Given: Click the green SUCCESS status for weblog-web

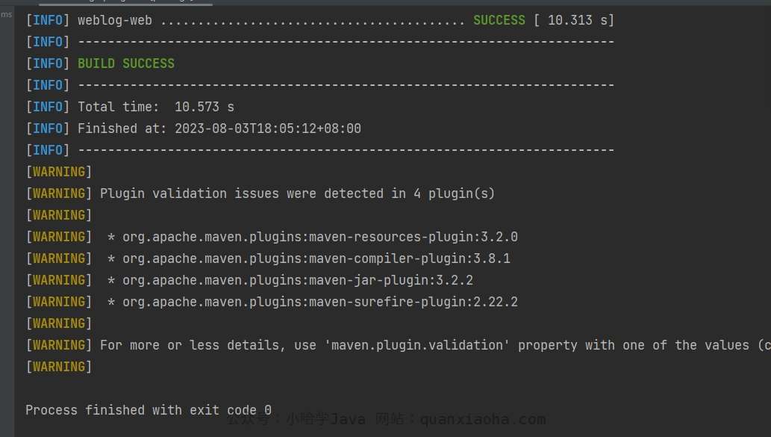Looking at the screenshot, I should click(x=499, y=20).
